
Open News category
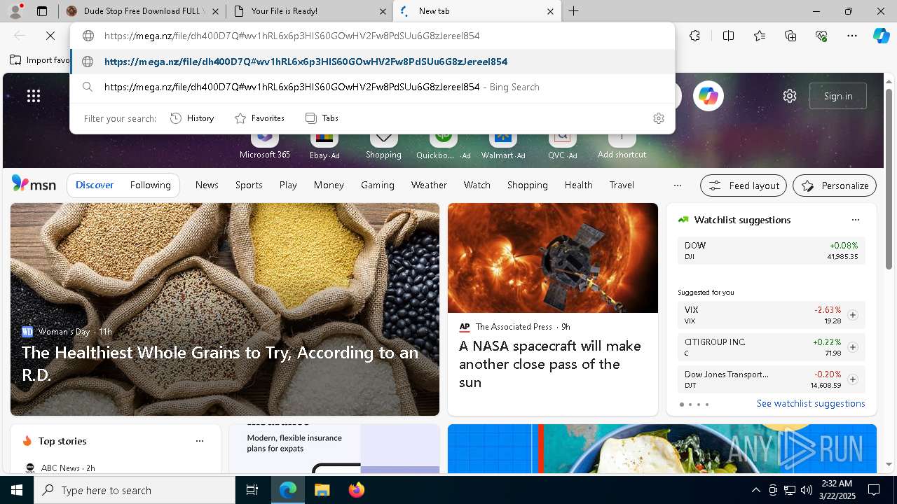207,185
